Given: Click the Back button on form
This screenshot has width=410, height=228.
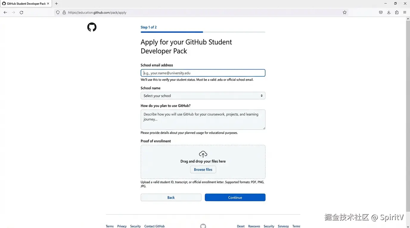Looking at the screenshot, I should tap(171, 197).
